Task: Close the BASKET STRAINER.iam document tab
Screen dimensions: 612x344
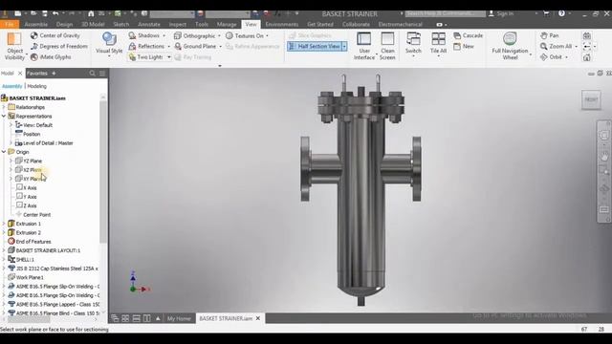Action: (258, 318)
